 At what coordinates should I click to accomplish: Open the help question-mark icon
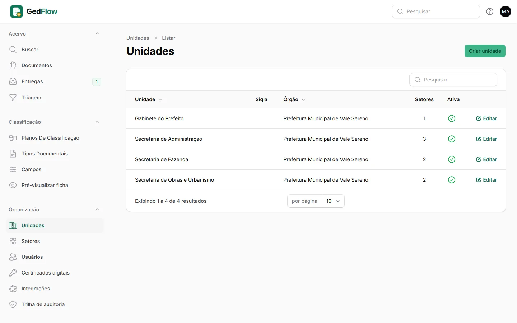point(490,11)
